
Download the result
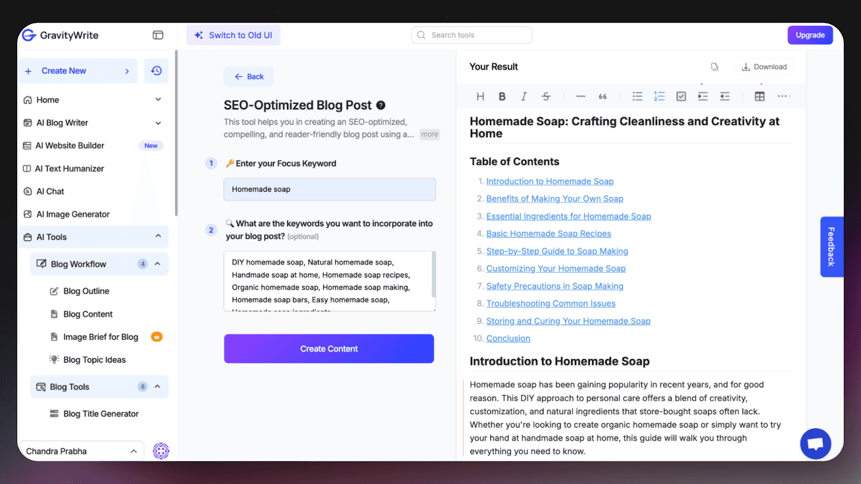pos(764,67)
